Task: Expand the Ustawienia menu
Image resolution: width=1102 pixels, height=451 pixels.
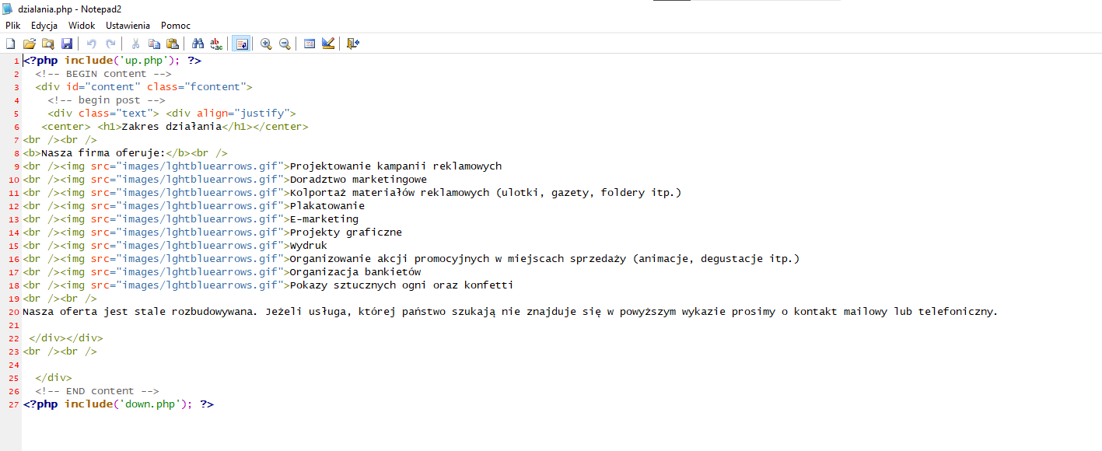Action: (x=128, y=26)
